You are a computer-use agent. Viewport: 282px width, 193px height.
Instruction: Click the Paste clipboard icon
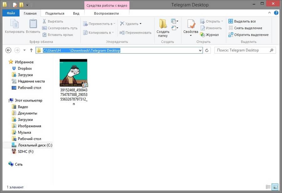pos(33,24)
